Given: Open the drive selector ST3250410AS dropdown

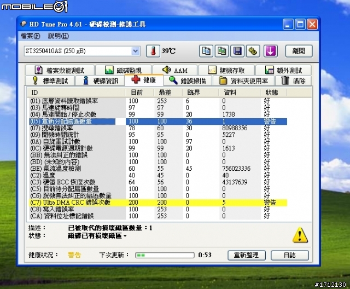Looking at the screenshot, I should coord(82,51).
